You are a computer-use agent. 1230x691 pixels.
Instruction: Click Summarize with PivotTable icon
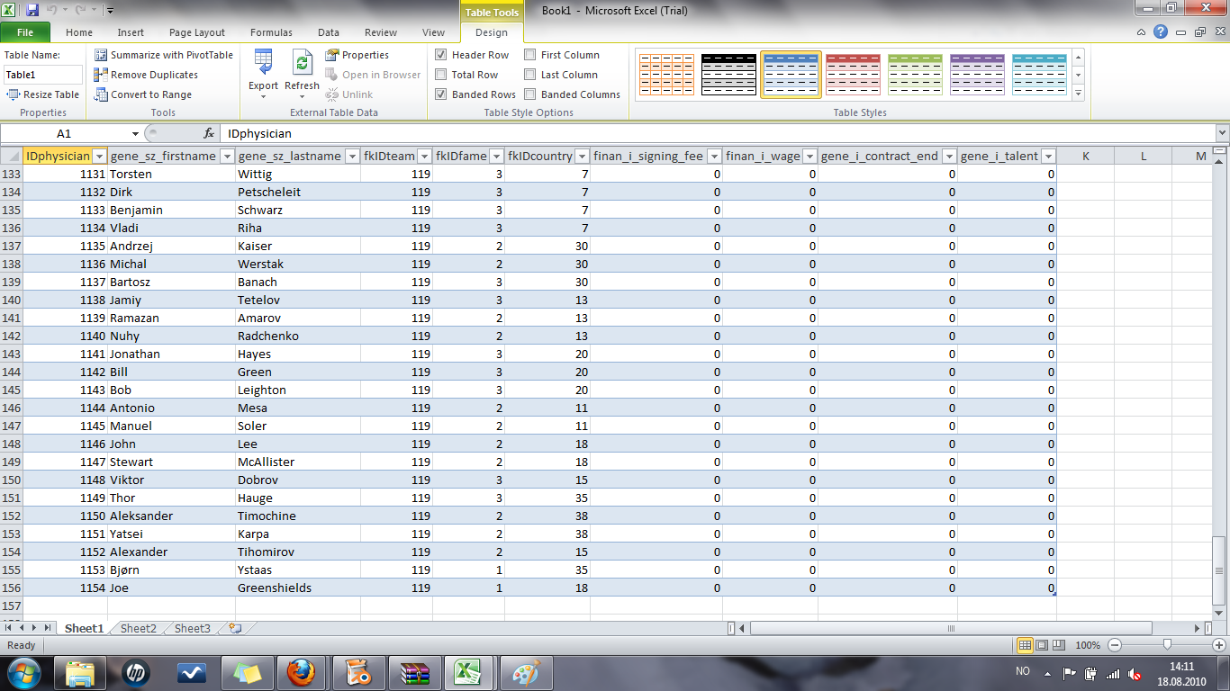102,55
